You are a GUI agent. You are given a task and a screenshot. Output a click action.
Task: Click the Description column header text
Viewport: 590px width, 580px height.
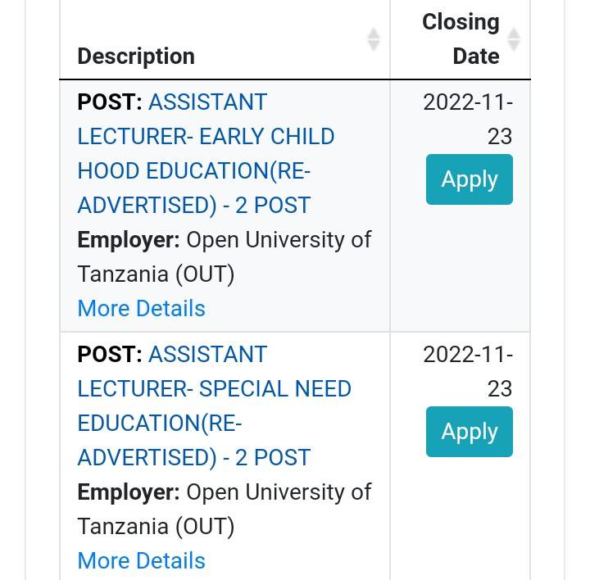click(136, 57)
